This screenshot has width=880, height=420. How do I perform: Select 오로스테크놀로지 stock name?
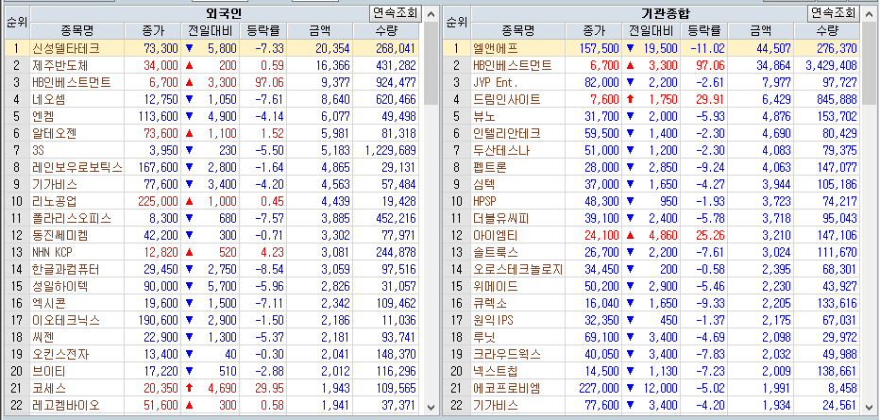517,270
